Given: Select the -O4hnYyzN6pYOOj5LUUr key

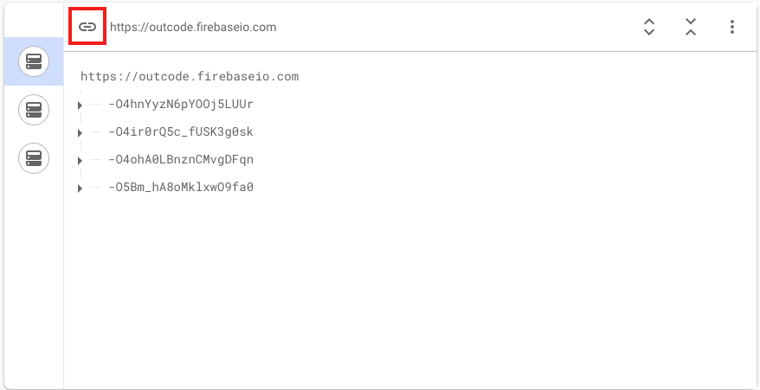Looking at the screenshot, I should [181, 105].
